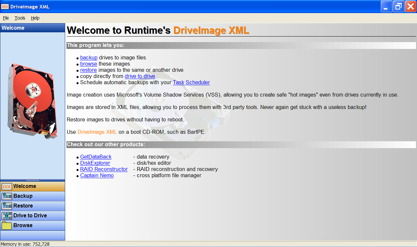
Task: Follow the browse link
Action: pos(89,64)
